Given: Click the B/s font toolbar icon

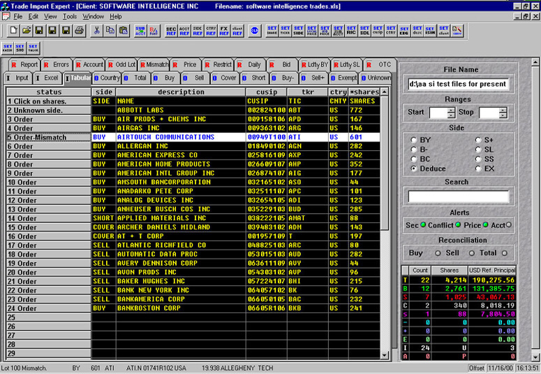Looking at the screenshot, I should click(154, 31).
